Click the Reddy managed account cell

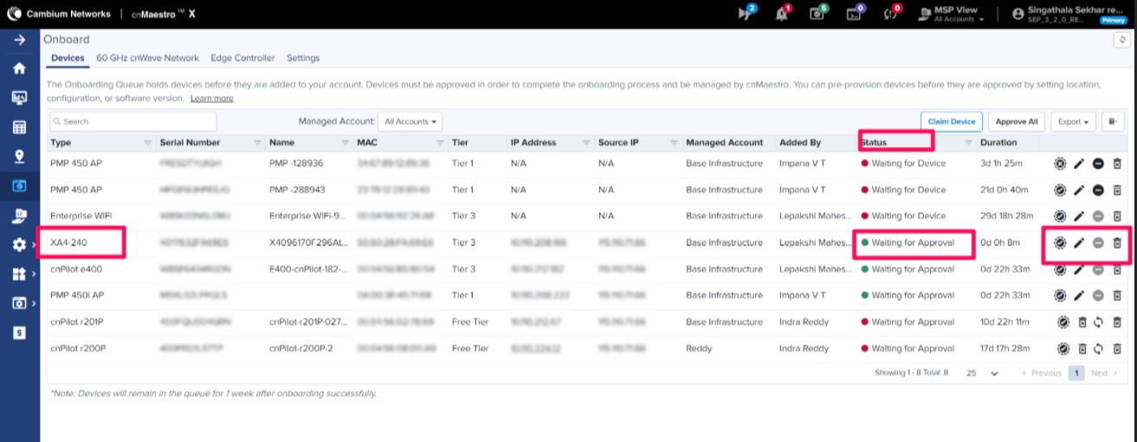700,348
